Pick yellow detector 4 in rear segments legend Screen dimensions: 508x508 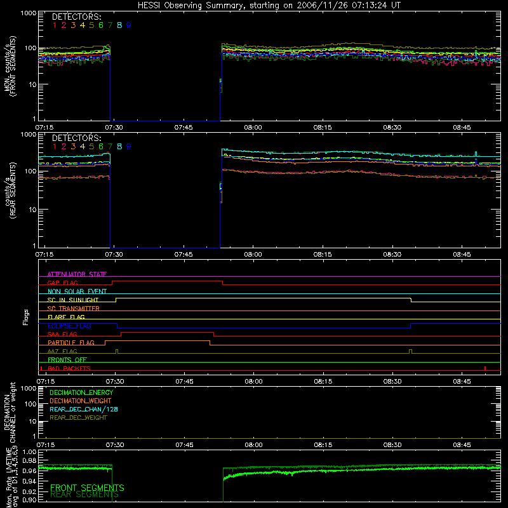(x=83, y=147)
